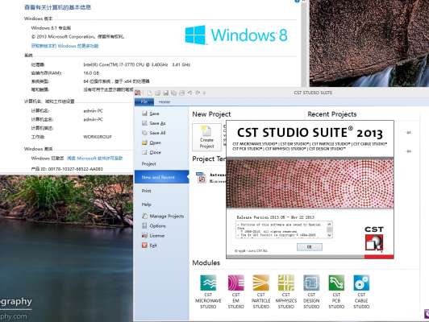Select the Project section in File menu
Screen dimensions: 429x322
[x=149, y=164]
